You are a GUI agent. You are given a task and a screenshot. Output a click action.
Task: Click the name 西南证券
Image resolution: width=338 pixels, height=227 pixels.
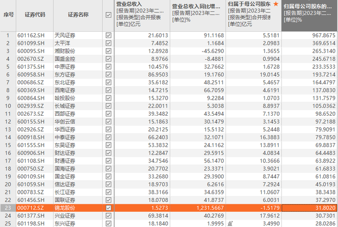pyautogui.click(x=65, y=90)
